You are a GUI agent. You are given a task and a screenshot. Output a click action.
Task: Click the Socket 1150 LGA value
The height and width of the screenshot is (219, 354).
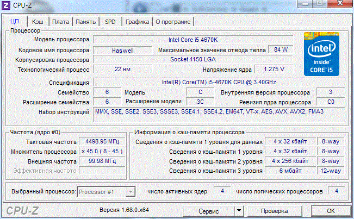pyautogui.click(x=193, y=60)
